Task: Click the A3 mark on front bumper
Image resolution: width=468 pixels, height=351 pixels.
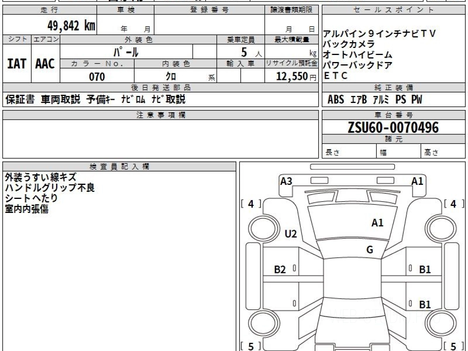Action: click(x=286, y=181)
